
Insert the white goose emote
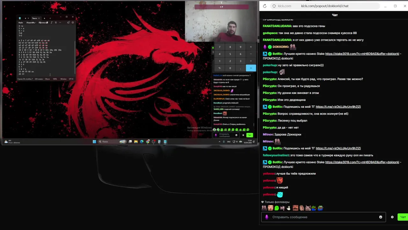[x=288, y=208]
